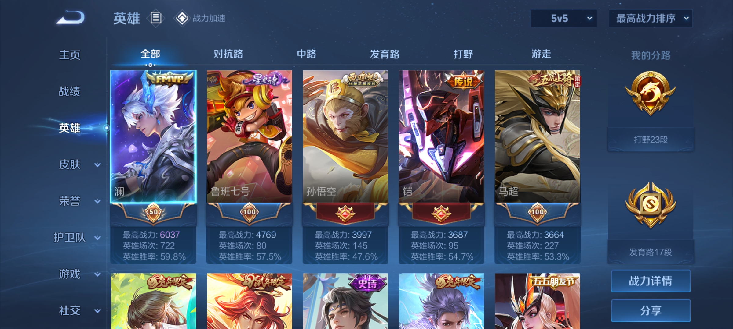The height and width of the screenshot is (329, 733).
Task: Open the 最高战力排序 sort dropdown
Action: [651, 18]
